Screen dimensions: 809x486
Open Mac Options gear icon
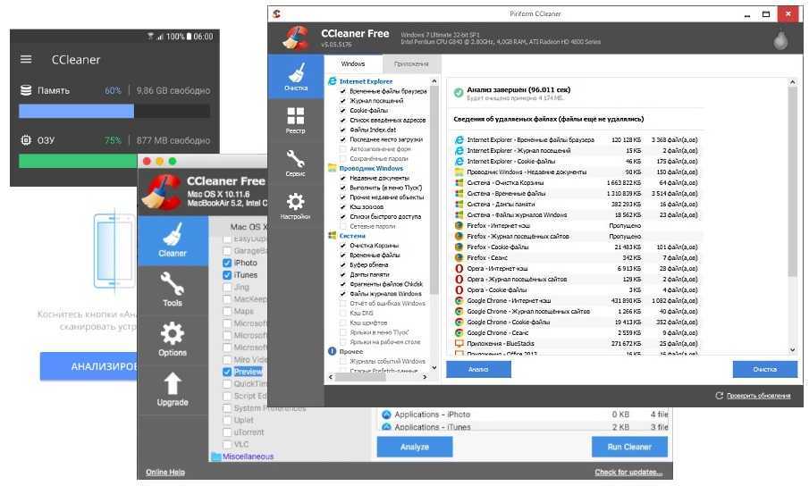pos(173,340)
